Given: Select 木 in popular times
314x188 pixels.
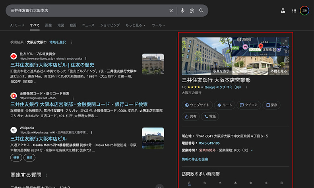Looking at the screenshot, I should pos(235,183).
